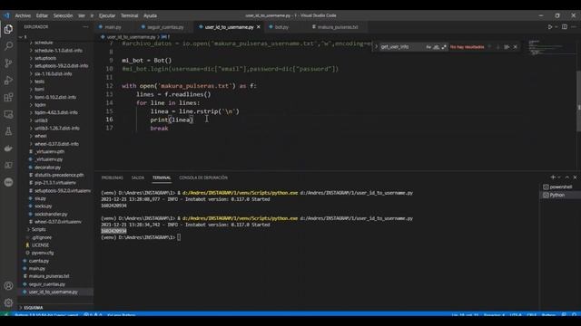Open the Search view in activity bar
Viewport: 581px width, 326px height.
click(8, 46)
